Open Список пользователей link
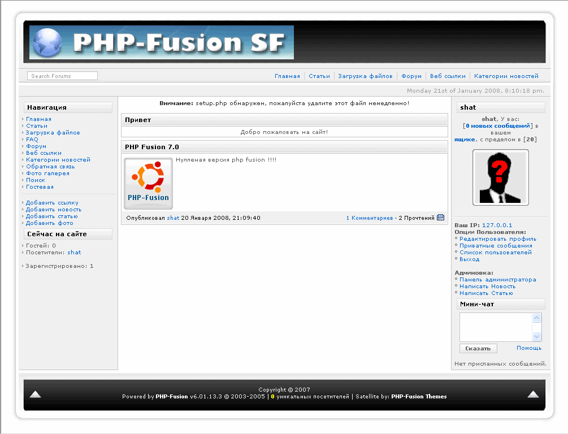This screenshot has height=434, width=568. (496, 253)
